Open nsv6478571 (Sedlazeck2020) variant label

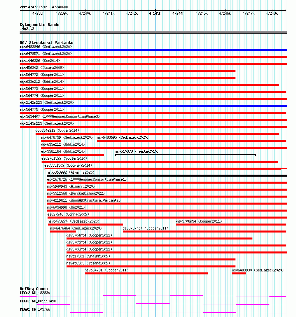[x=46, y=54]
